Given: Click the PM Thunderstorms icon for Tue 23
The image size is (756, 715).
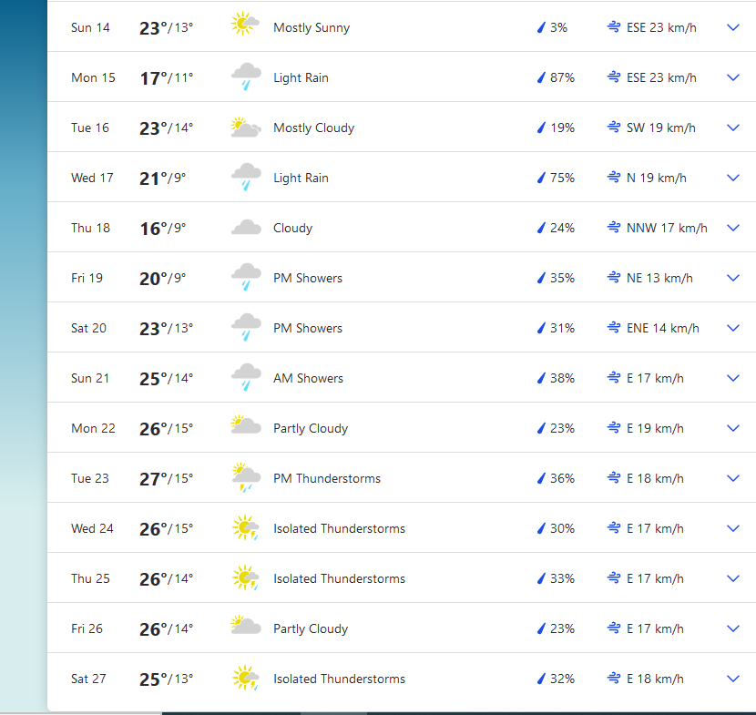Looking at the screenshot, I should pos(245,477).
